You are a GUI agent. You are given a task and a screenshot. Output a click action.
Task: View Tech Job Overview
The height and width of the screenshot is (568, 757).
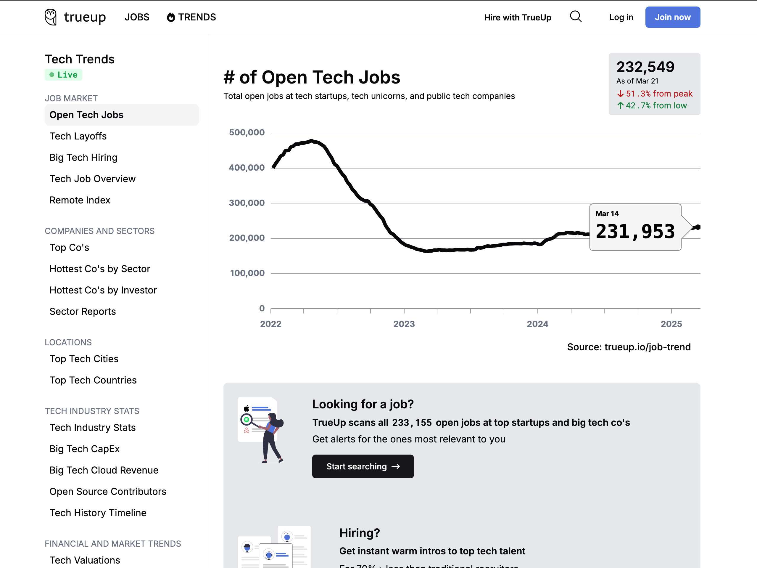point(92,179)
